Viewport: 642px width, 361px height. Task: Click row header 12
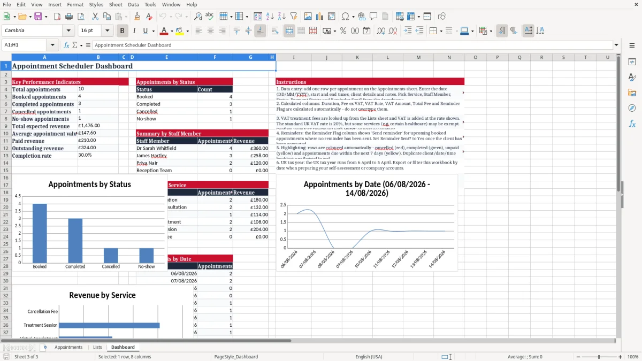coord(5,148)
